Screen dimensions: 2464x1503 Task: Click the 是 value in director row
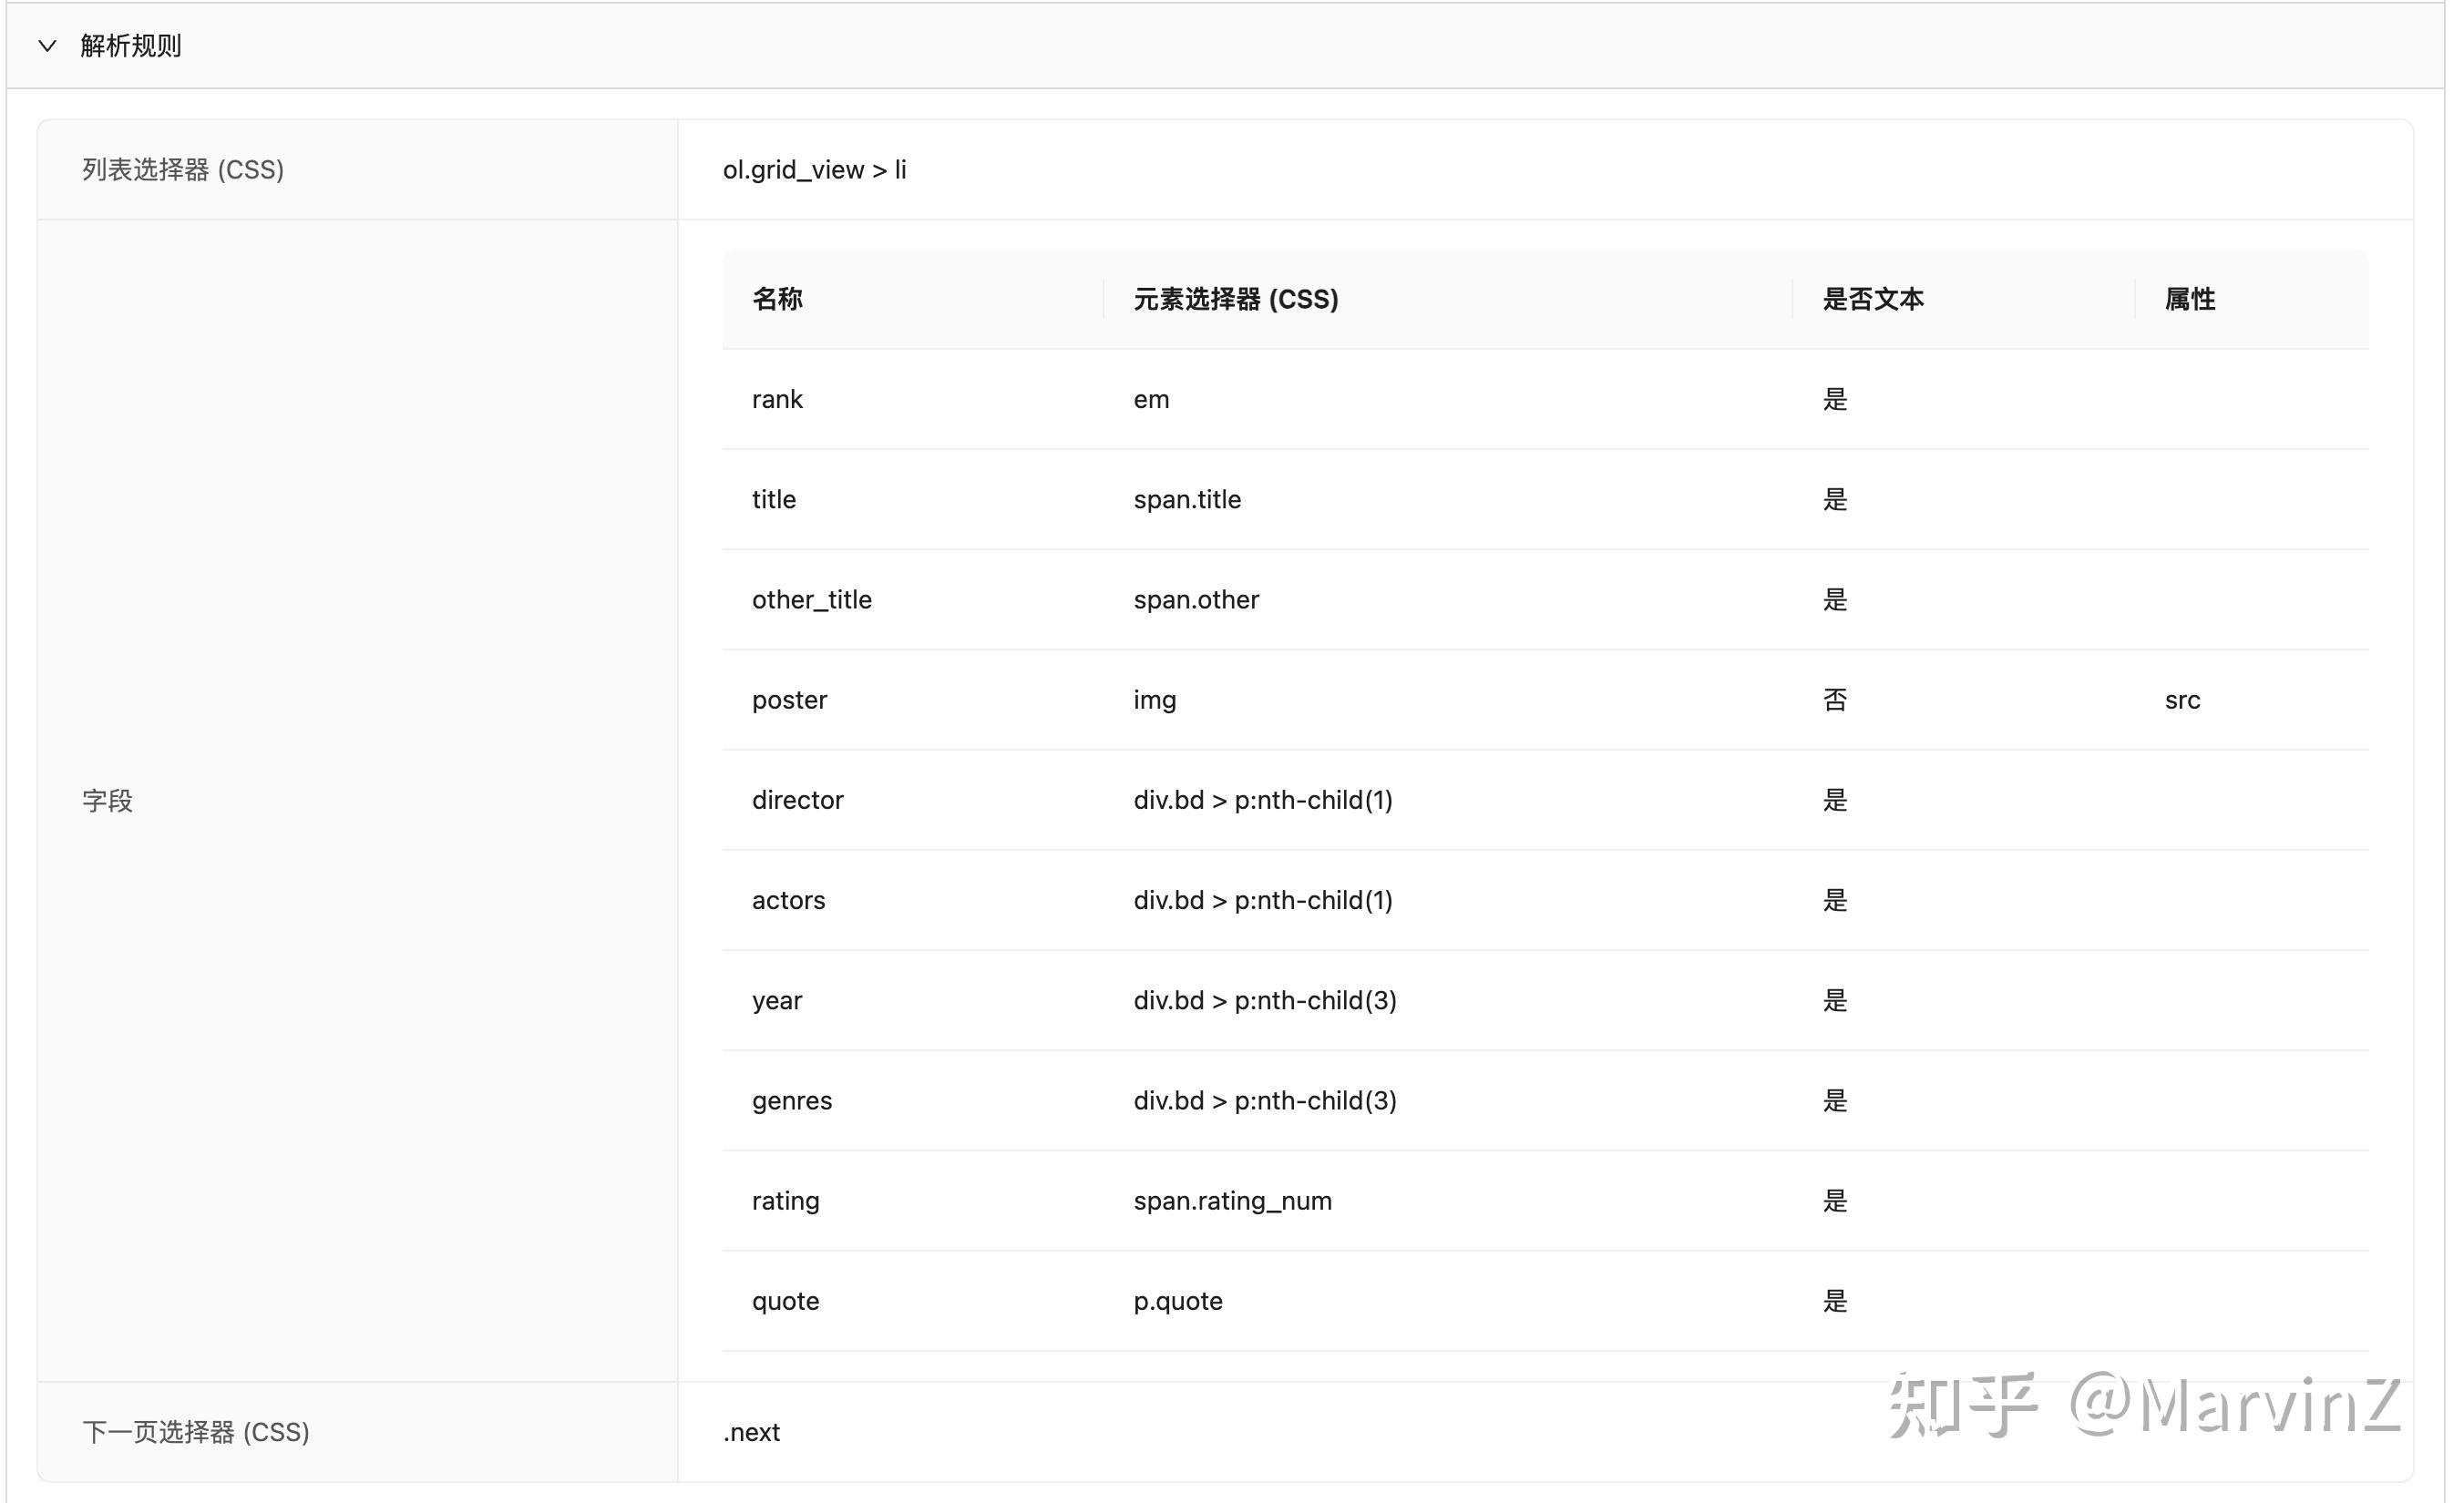tap(1835, 800)
